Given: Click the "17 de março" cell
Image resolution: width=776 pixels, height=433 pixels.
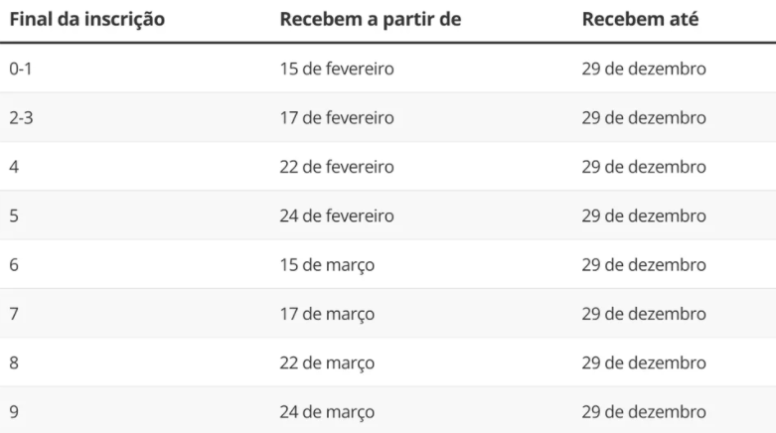Looking at the screenshot, I should 327,315.
